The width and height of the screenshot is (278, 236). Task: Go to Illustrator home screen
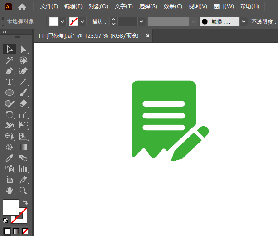click(x=22, y=7)
